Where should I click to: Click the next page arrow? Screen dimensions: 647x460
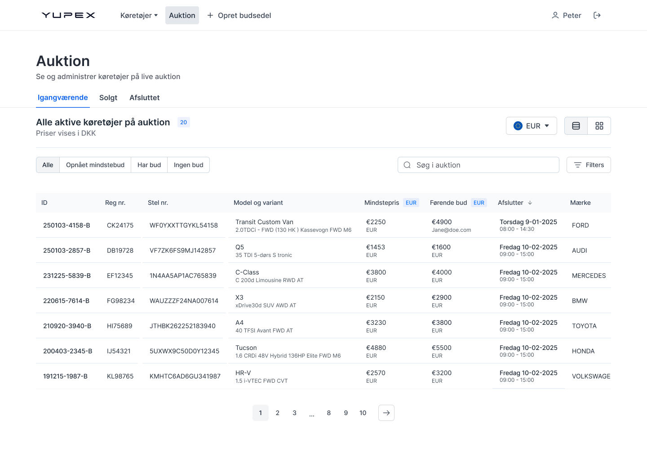pyautogui.click(x=386, y=413)
